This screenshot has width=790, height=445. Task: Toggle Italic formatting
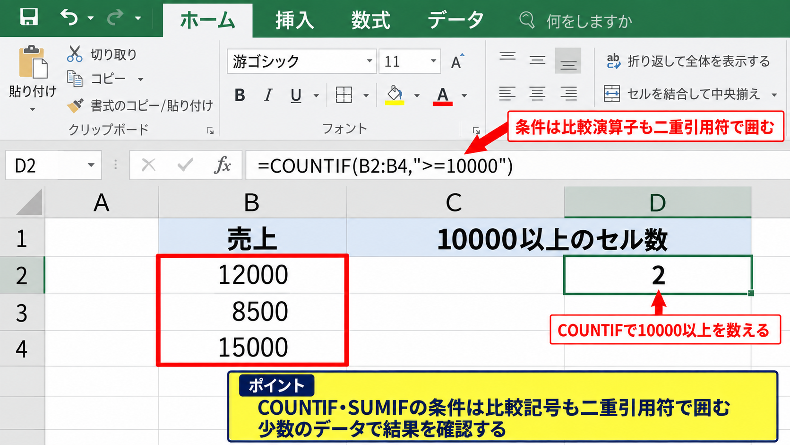pos(268,95)
